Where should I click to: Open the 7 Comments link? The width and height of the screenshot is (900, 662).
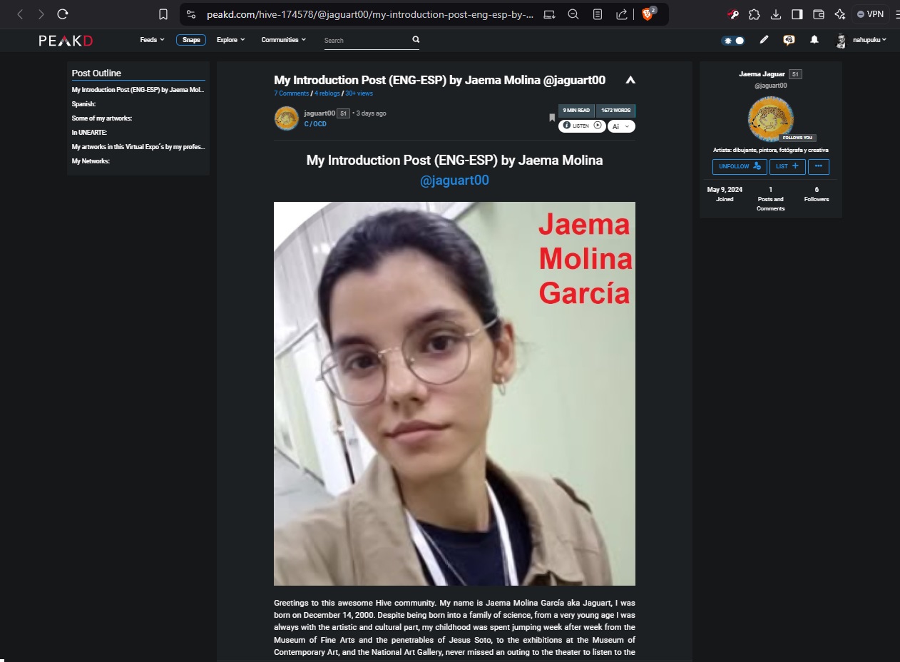pyautogui.click(x=291, y=93)
